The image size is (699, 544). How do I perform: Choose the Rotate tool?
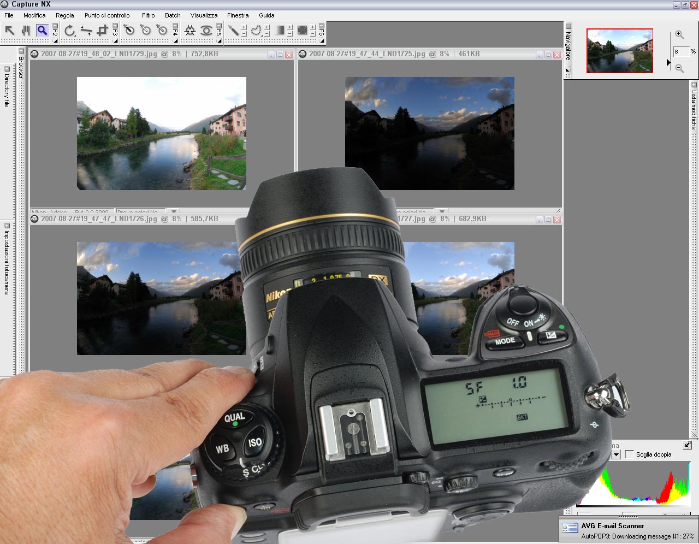coord(69,31)
